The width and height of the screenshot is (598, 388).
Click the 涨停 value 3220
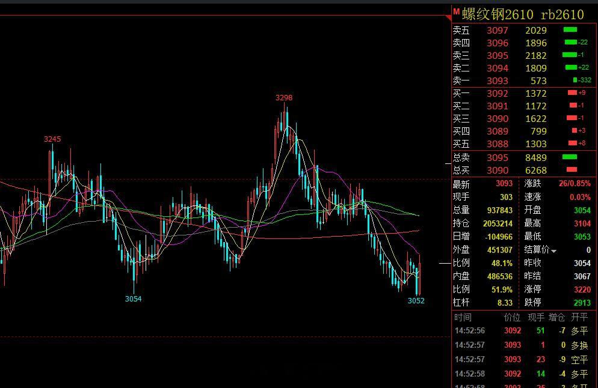tap(582, 289)
